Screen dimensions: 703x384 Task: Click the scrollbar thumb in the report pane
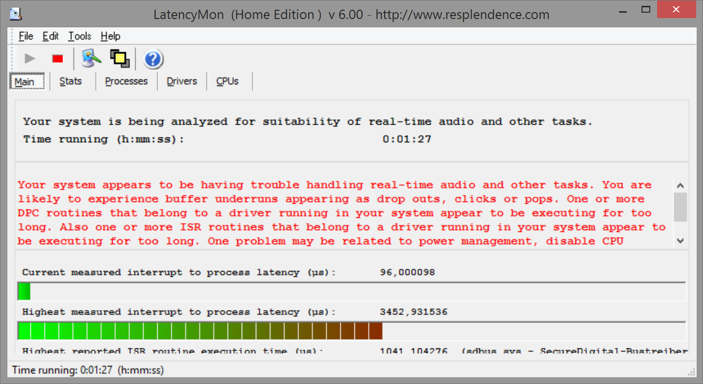(x=681, y=207)
